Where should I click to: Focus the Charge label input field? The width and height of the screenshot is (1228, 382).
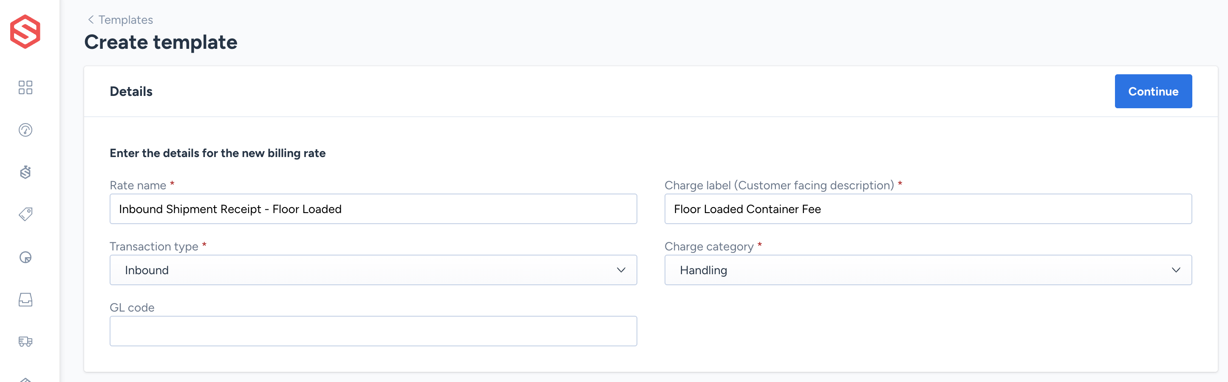tap(928, 209)
